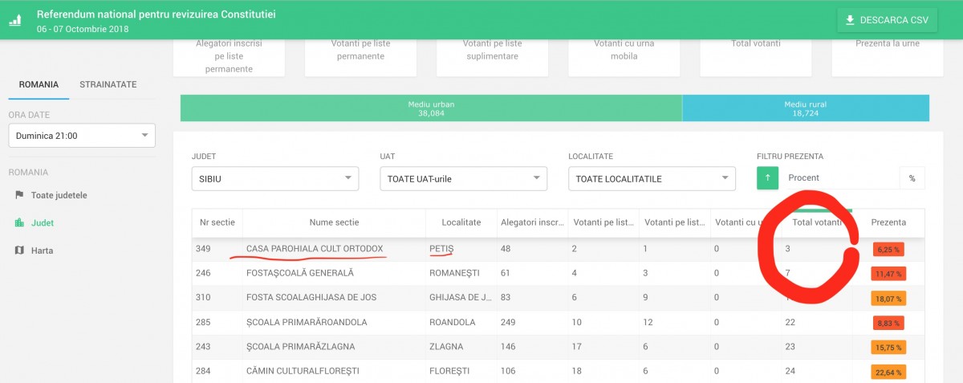Select CĂMIN CULTURALFLOREȘTI row name
The image size is (963, 383).
[x=303, y=371]
